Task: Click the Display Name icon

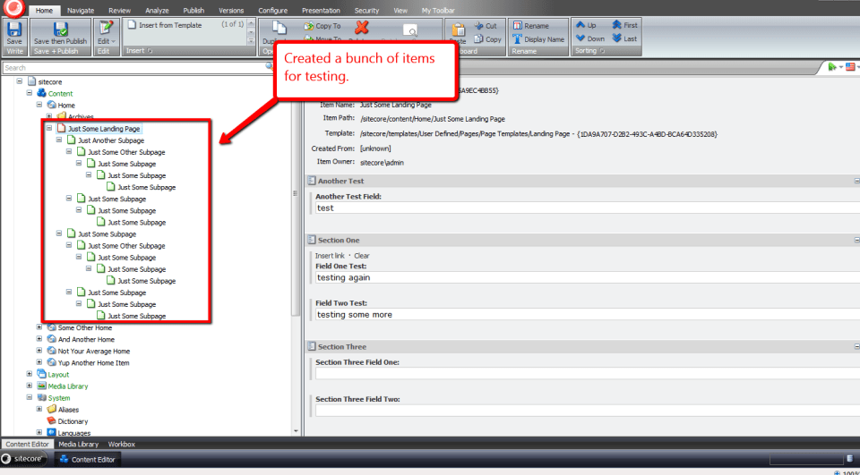Action: click(518, 39)
